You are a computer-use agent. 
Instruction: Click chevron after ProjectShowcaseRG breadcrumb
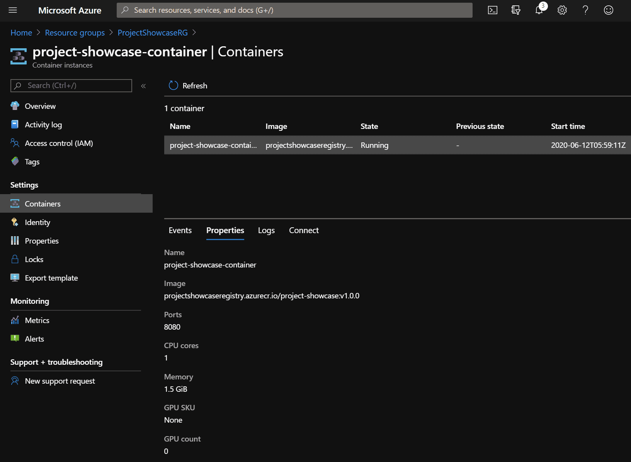point(194,32)
